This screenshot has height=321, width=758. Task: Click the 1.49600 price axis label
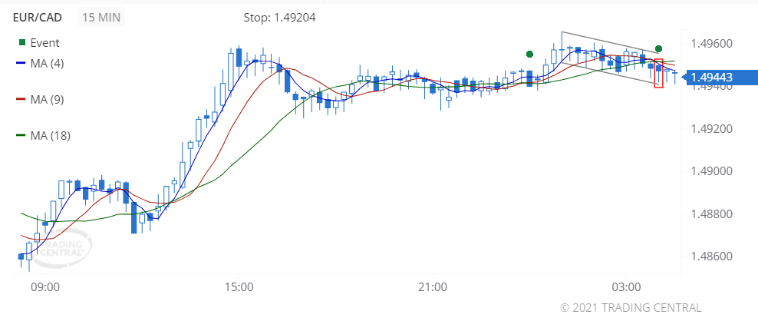(x=712, y=44)
